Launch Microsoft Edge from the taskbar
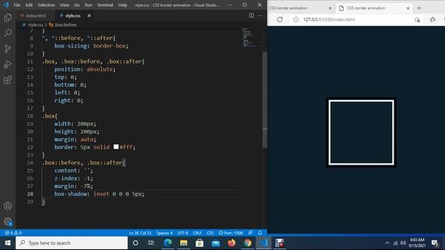 tap(168, 243)
